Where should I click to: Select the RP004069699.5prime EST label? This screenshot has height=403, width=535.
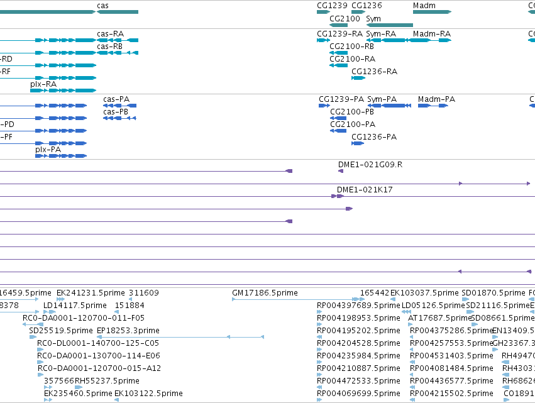pos(358,394)
